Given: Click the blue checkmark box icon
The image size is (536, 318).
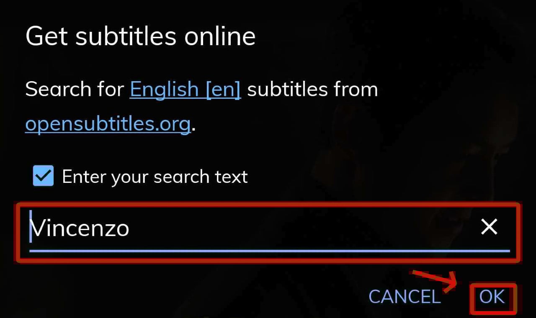Looking at the screenshot, I should pos(43,176).
